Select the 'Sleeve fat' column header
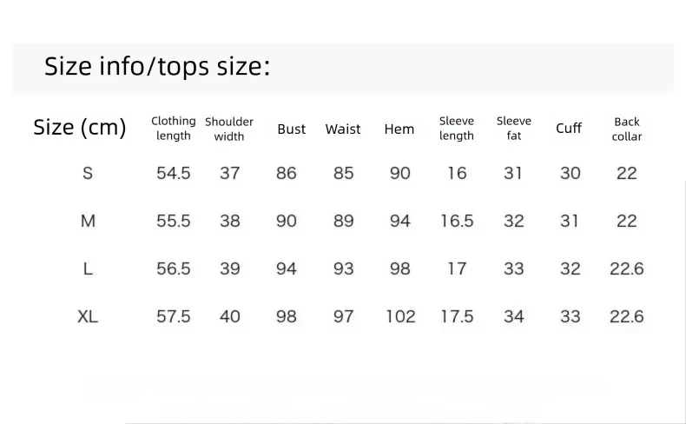 [x=513, y=129]
